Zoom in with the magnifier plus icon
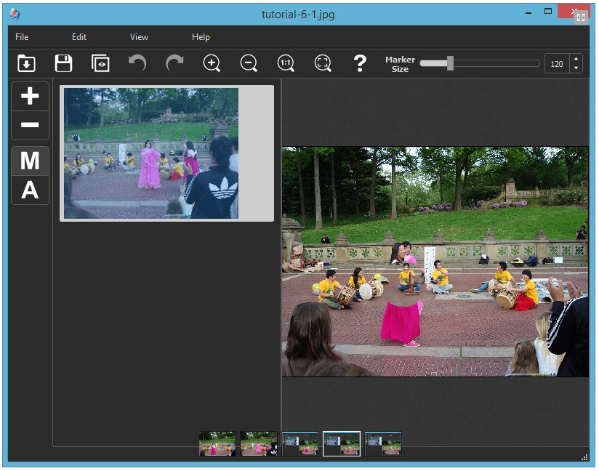Image resolution: width=599 pixels, height=471 pixels. (212, 63)
